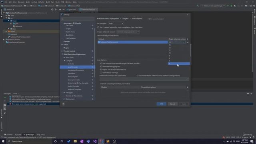256x144 pixels.
Task: Switch to the pom.xml editor tab
Action: point(71,10)
